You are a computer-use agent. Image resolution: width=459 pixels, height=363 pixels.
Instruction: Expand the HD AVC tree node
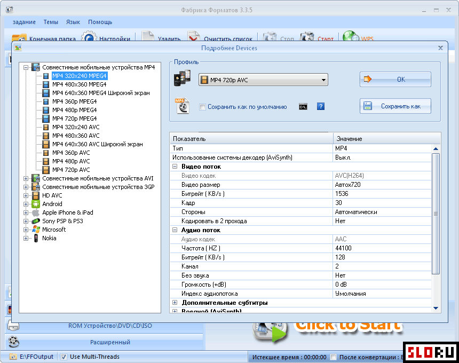click(x=26, y=195)
